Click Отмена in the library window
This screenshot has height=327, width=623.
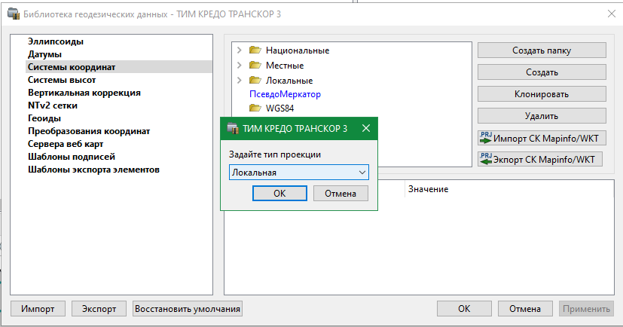tap(525, 309)
